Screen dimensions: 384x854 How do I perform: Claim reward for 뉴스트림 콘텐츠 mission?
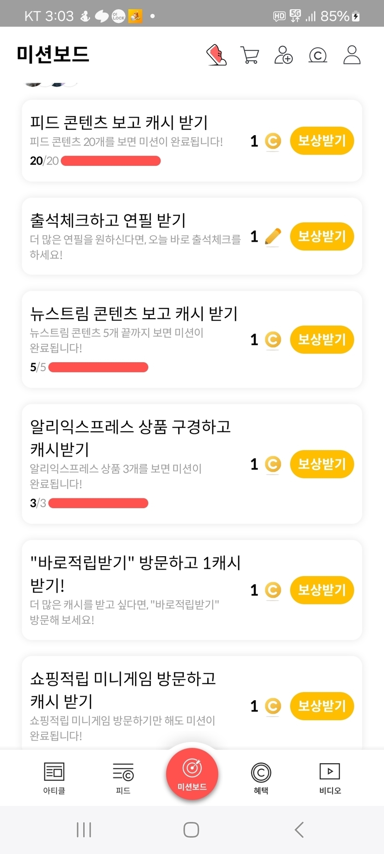point(322,339)
